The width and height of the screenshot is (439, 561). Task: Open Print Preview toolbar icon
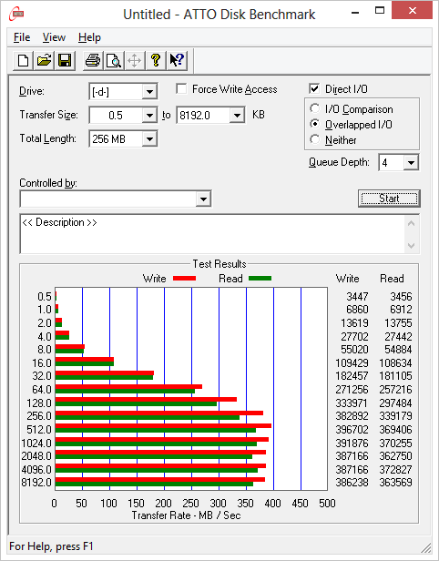point(114,60)
